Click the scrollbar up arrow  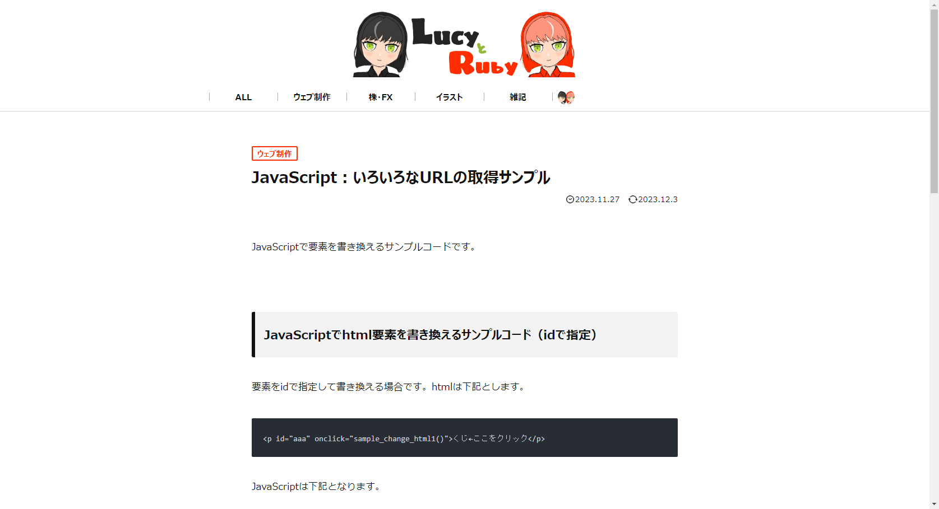tap(934, 4)
